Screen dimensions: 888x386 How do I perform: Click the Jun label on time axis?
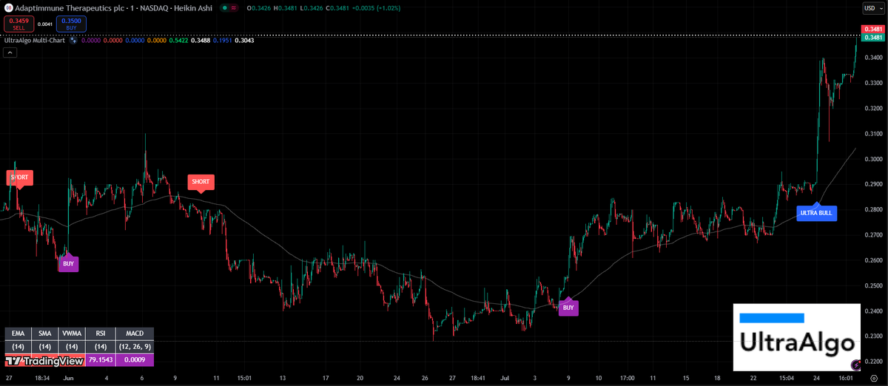69,378
